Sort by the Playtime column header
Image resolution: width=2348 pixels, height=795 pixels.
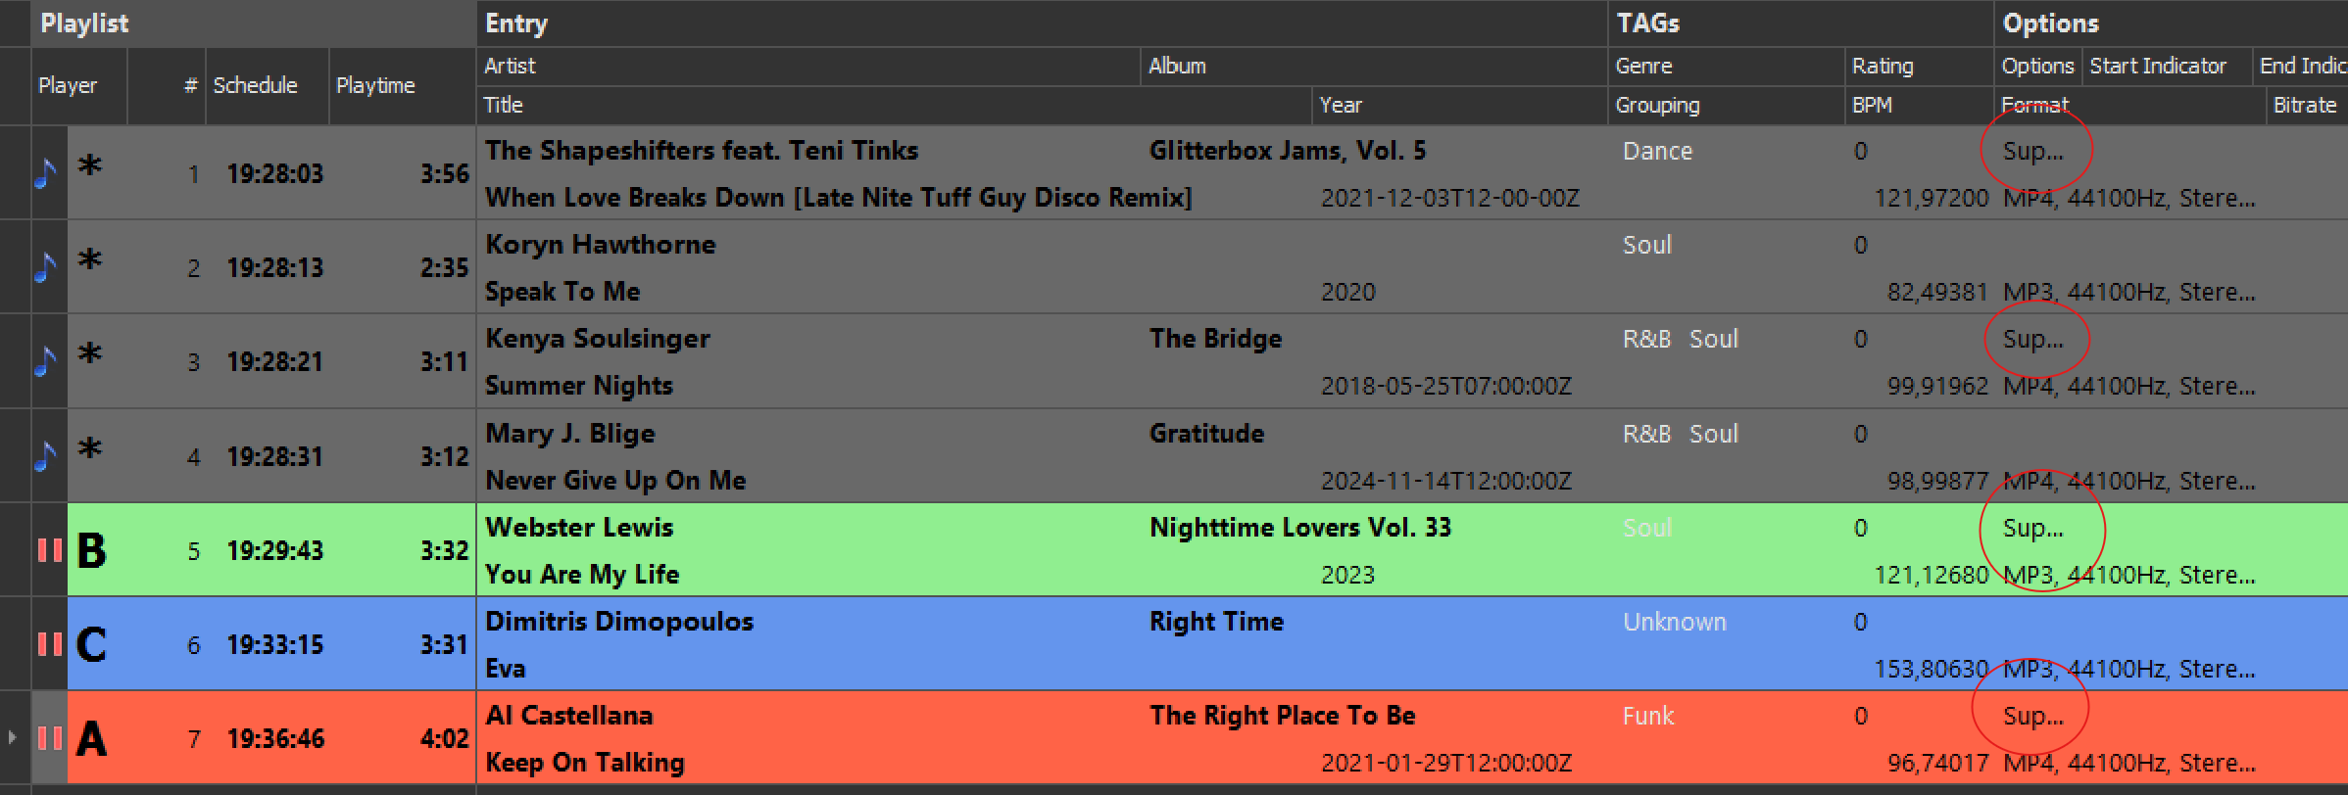(375, 85)
